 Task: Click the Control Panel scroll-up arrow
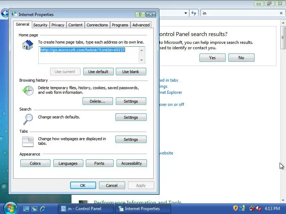[x=283, y=23]
